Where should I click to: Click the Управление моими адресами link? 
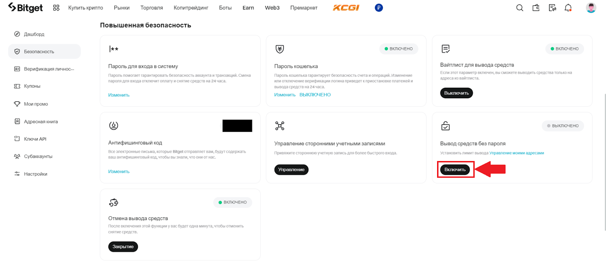[x=517, y=153]
